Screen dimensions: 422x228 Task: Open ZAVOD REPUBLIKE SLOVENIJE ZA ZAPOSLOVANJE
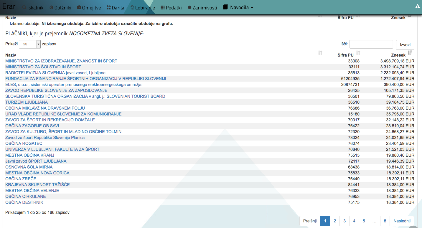pos(56,90)
